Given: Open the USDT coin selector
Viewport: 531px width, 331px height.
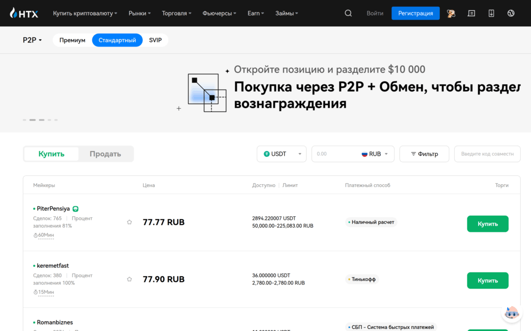Looking at the screenshot, I should click(x=282, y=154).
